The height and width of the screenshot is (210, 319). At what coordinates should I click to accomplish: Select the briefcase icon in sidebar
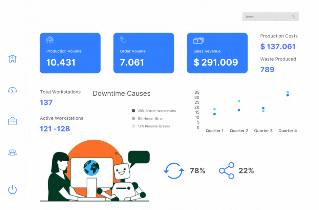tap(13, 121)
